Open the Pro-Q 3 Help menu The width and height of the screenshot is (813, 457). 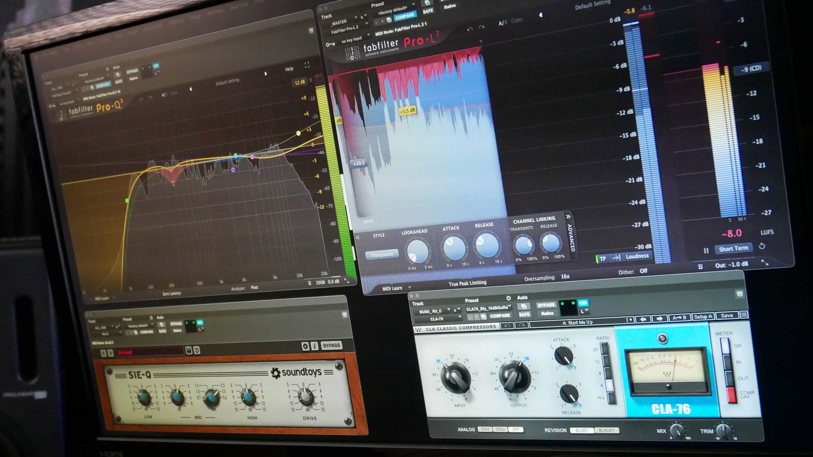289,69
